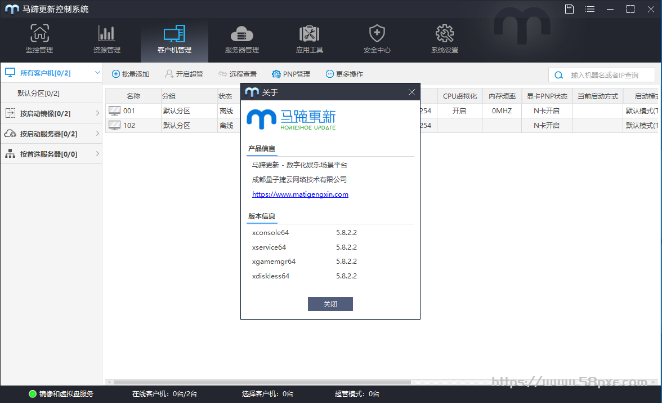Close the 关于 dialog with X

411,92
